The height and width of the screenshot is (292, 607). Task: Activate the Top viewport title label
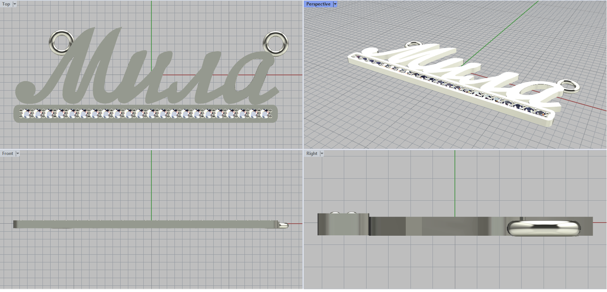6,4
